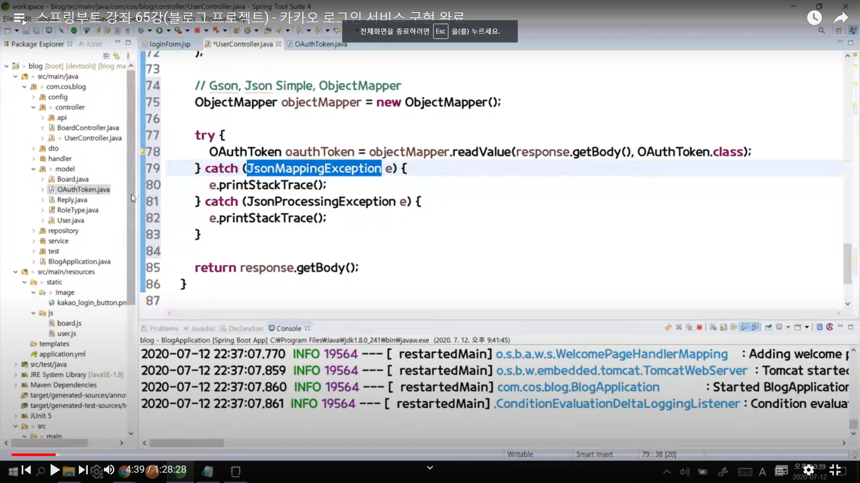Open new console view dropdown

coord(807,327)
